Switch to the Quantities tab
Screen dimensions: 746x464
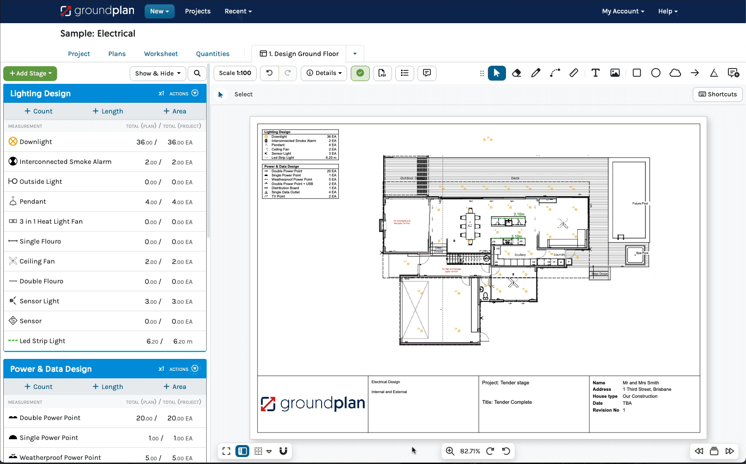[213, 54]
